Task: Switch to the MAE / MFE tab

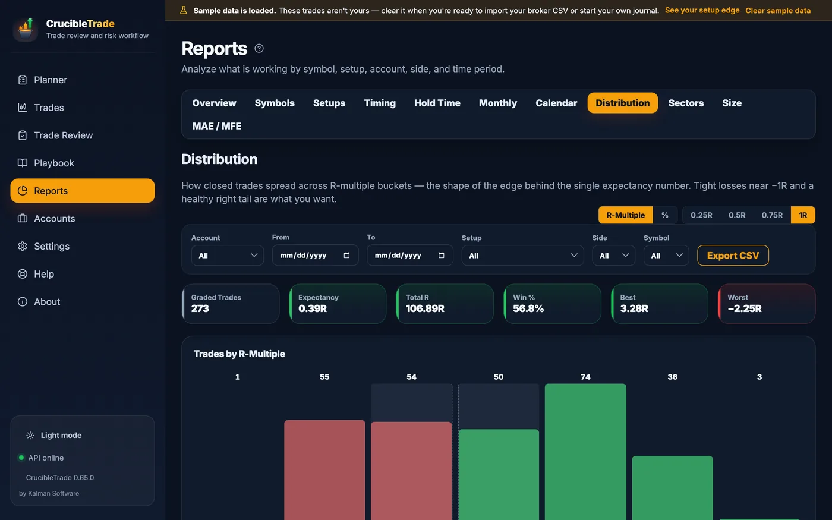Action: tap(216, 126)
